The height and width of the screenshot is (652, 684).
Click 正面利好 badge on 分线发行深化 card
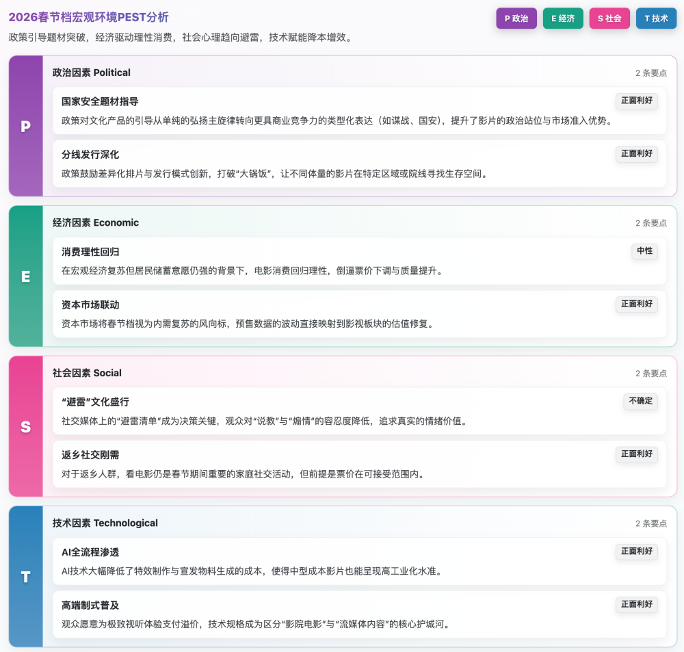tap(636, 154)
